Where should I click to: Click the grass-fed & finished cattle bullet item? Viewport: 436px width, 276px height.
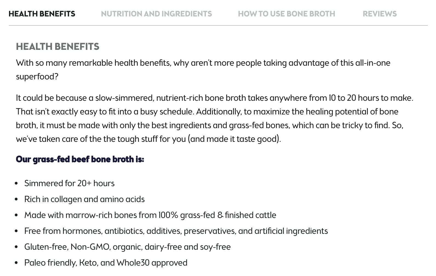[150, 215]
